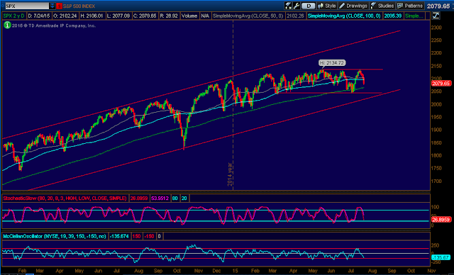Click the O: 2102.24 open value
The width and height of the screenshot is (454, 275).
(x=65, y=16)
